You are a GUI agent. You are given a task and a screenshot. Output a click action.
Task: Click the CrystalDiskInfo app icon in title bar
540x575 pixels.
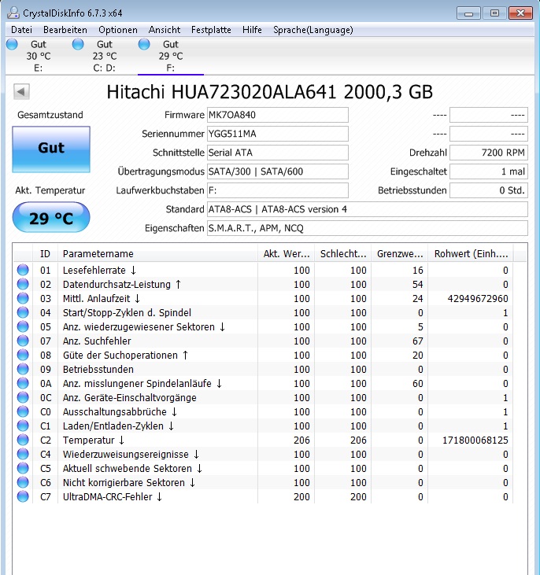pyautogui.click(x=13, y=13)
